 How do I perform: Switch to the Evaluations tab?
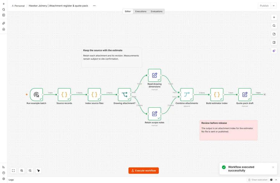click(x=156, y=11)
